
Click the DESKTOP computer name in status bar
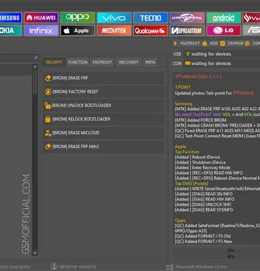[x=77, y=267]
